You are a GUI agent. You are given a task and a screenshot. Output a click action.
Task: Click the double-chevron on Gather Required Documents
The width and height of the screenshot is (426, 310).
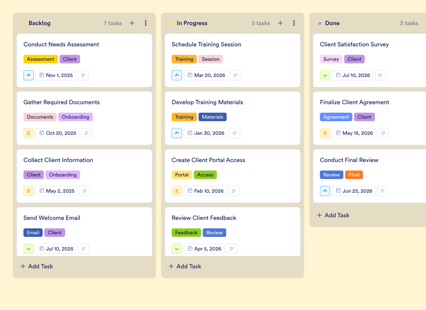pos(29,133)
